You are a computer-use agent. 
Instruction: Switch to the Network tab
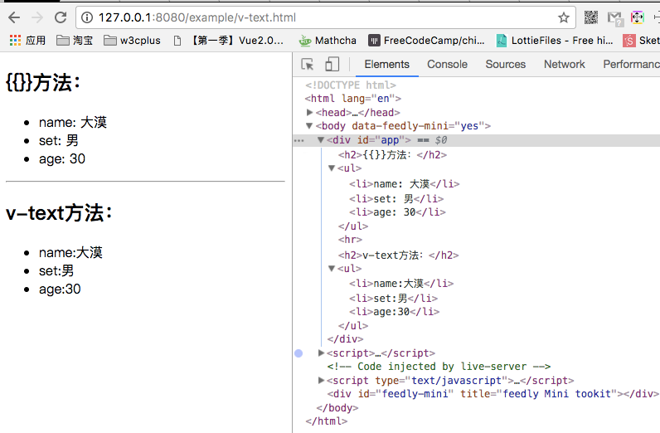pyautogui.click(x=564, y=65)
